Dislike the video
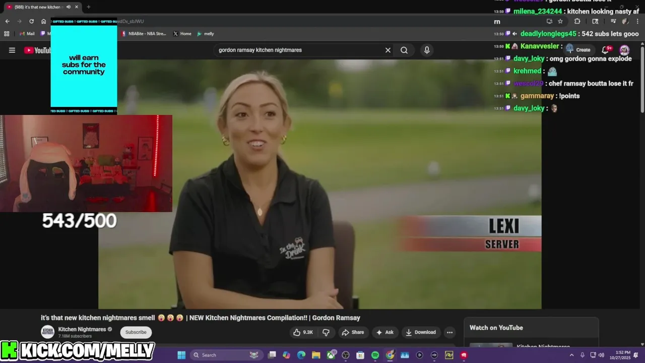The image size is (645, 363). tap(326, 332)
